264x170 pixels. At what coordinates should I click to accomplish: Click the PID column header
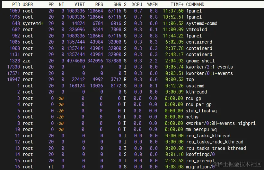tap(16, 4)
